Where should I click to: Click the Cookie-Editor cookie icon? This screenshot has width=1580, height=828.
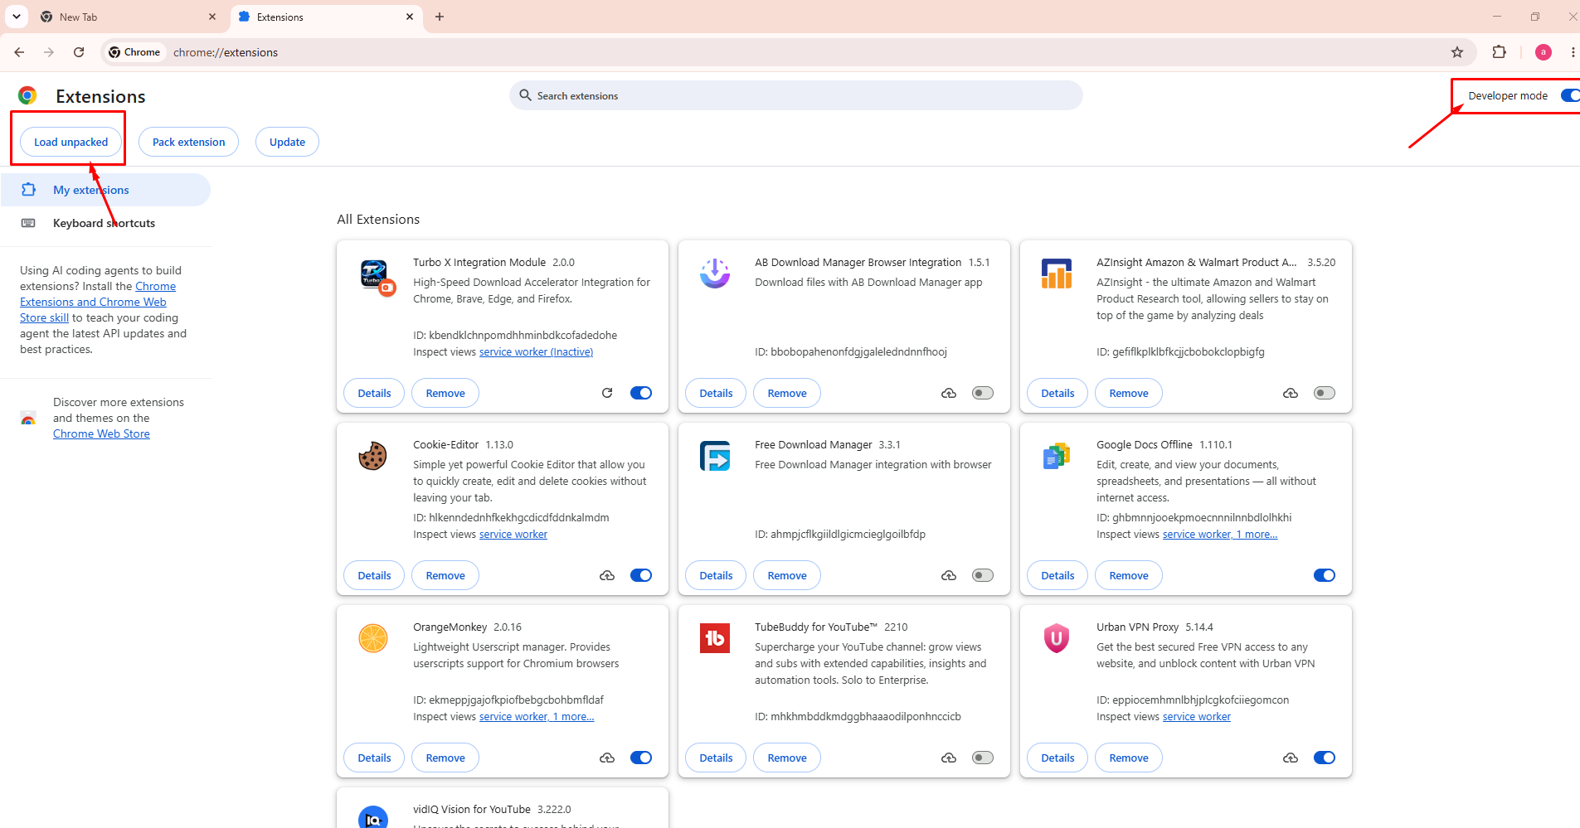click(372, 456)
